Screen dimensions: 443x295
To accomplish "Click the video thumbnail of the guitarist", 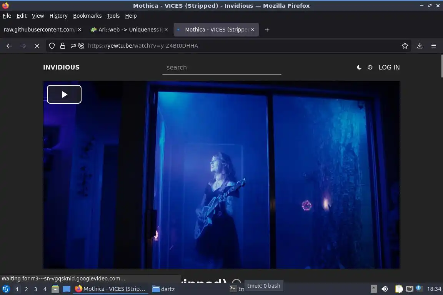I will click(x=221, y=175).
